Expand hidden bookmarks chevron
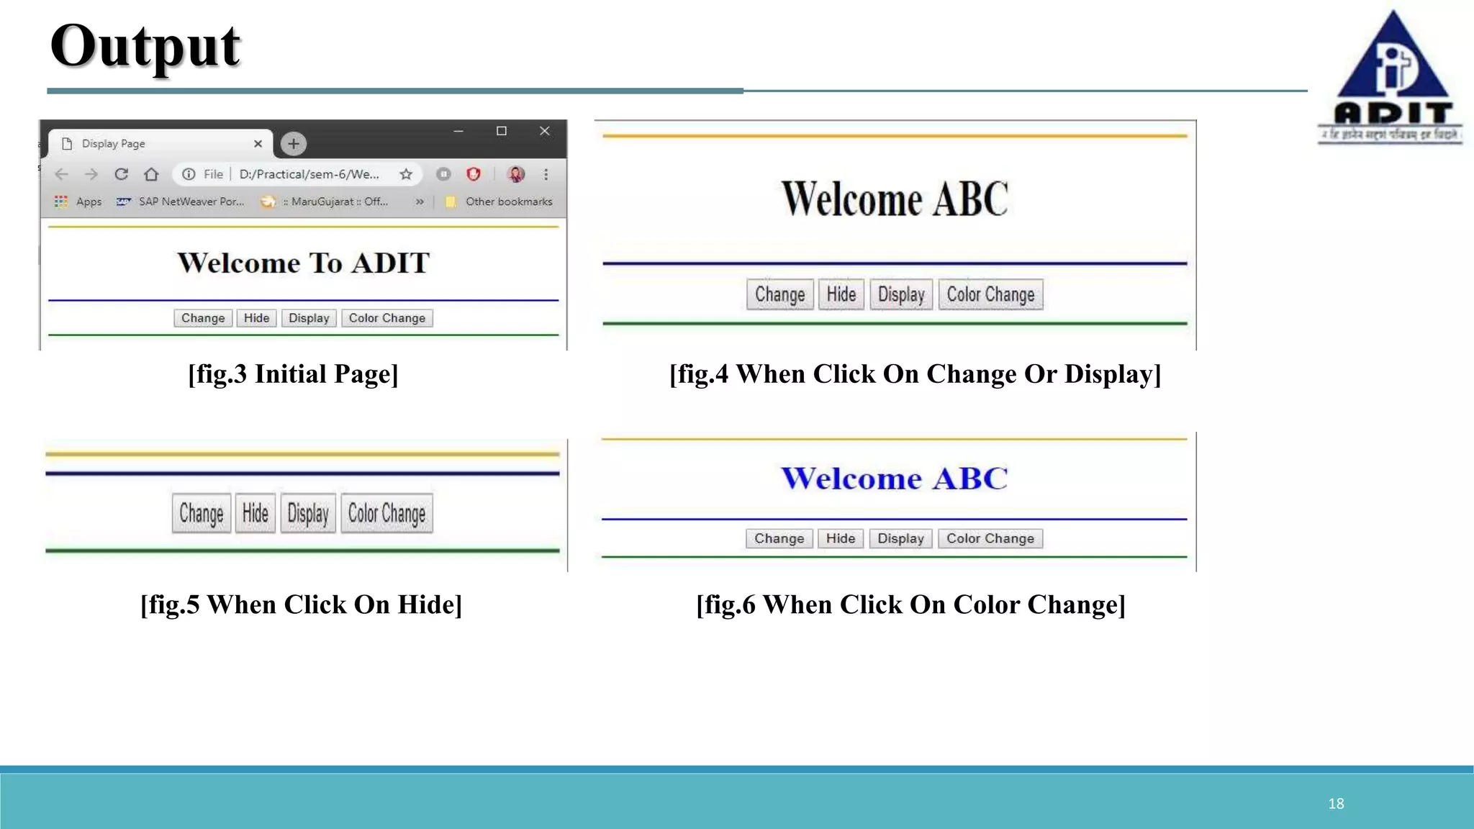1474x829 pixels. pos(420,201)
